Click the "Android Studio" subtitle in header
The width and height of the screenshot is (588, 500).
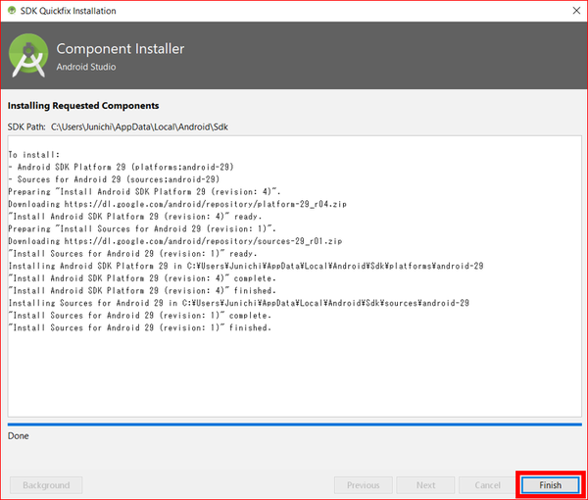coord(86,67)
